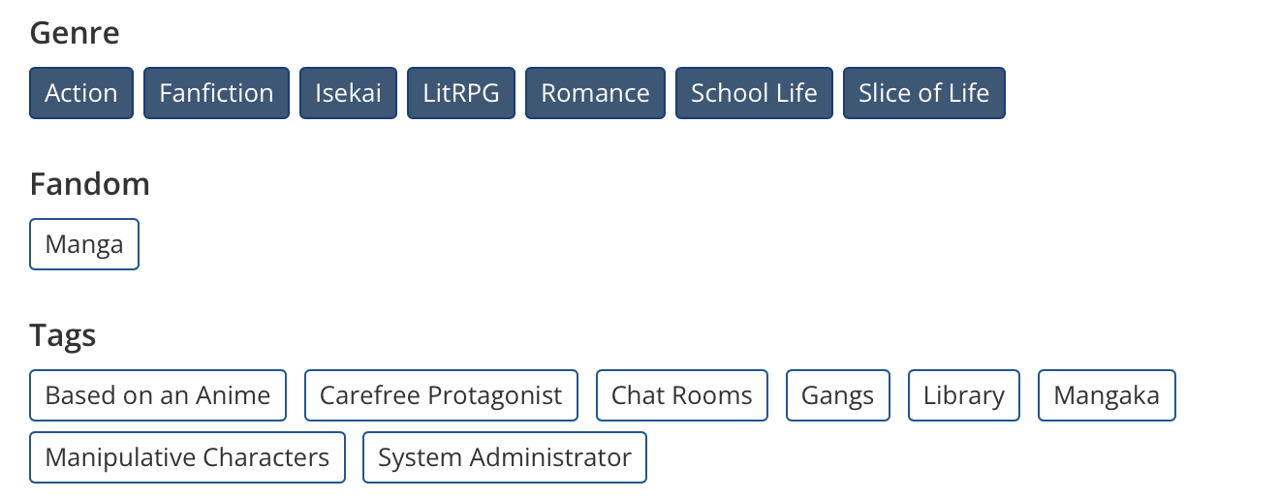Select the Gangs tag

[x=837, y=395]
